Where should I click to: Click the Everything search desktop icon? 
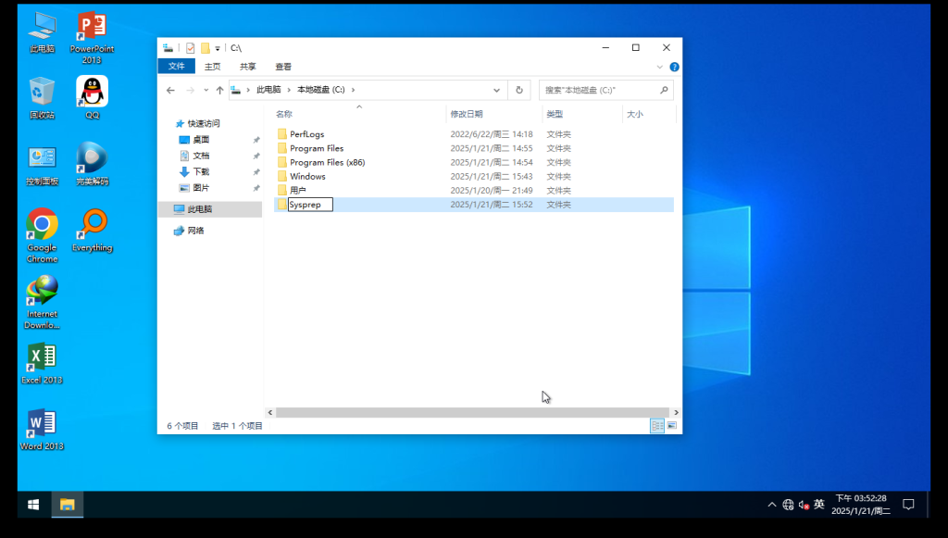92,225
